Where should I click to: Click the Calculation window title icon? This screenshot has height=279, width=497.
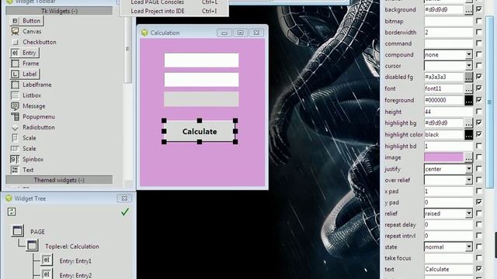point(145,33)
